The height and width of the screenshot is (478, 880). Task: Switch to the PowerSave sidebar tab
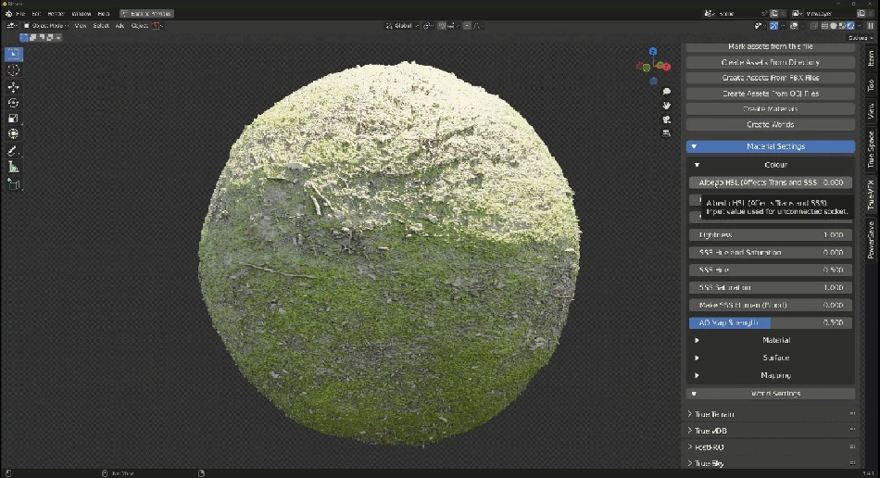click(x=871, y=239)
